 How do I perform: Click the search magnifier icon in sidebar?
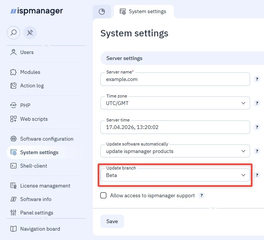tap(13, 33)
